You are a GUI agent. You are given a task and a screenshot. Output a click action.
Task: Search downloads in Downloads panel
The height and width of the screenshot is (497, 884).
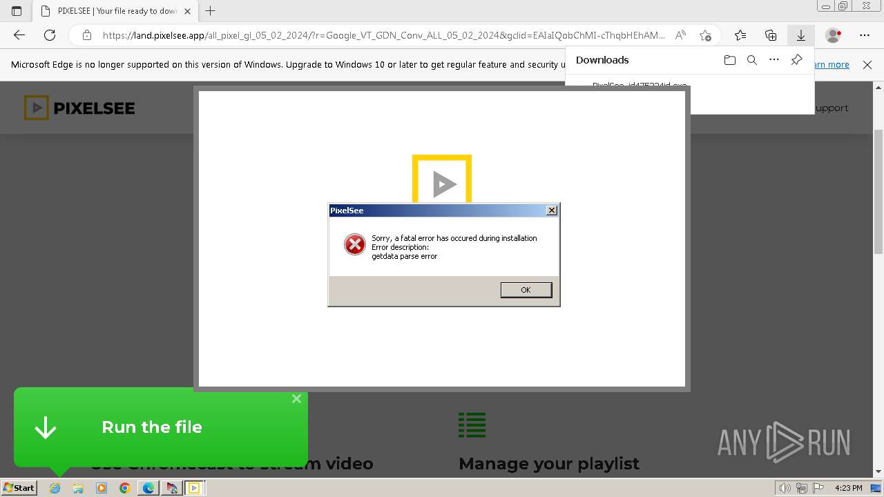tap(752, 60)
